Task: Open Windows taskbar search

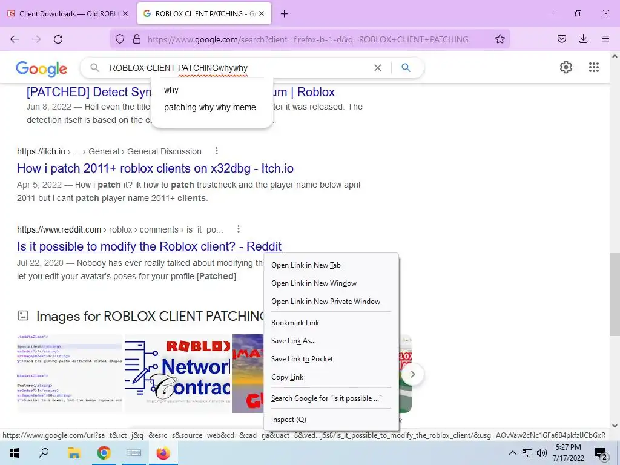Action: [44, 453]
